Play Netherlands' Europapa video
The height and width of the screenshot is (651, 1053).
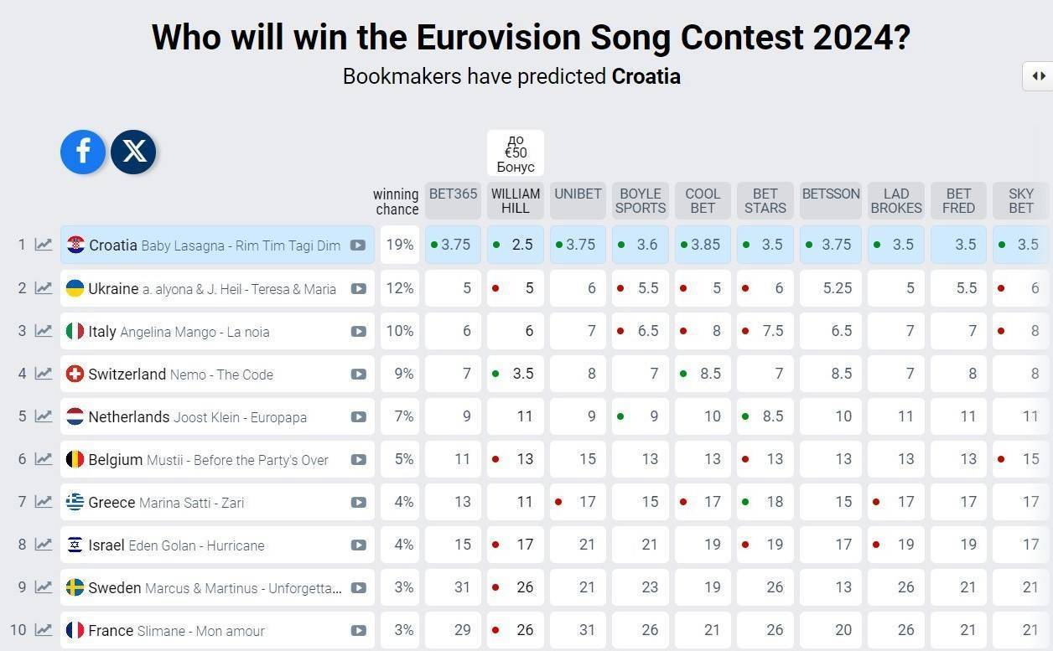[x=358, y=416]
